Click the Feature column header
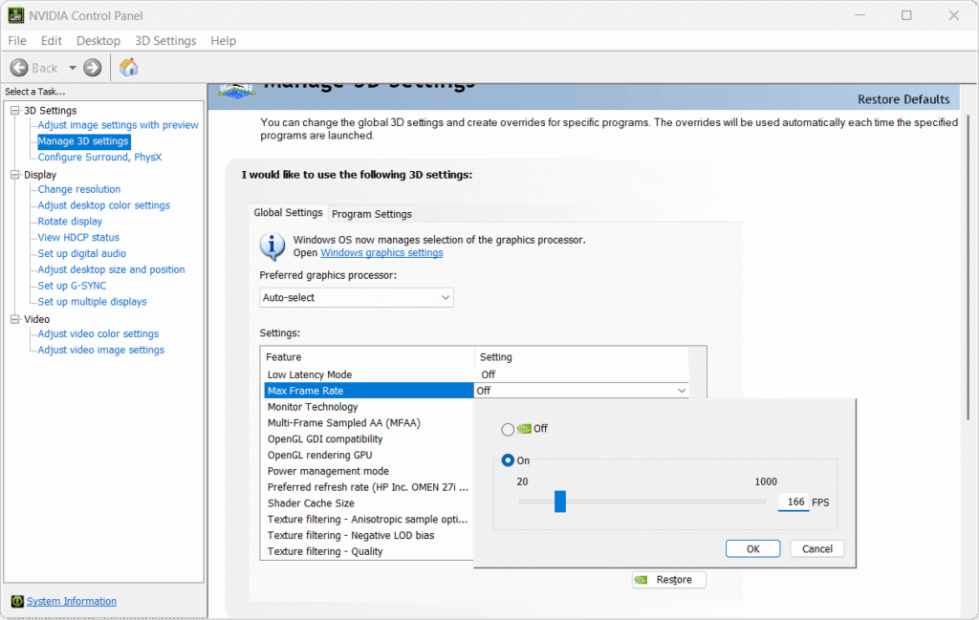This screenshot has width=979, height=620. point(368,356)
